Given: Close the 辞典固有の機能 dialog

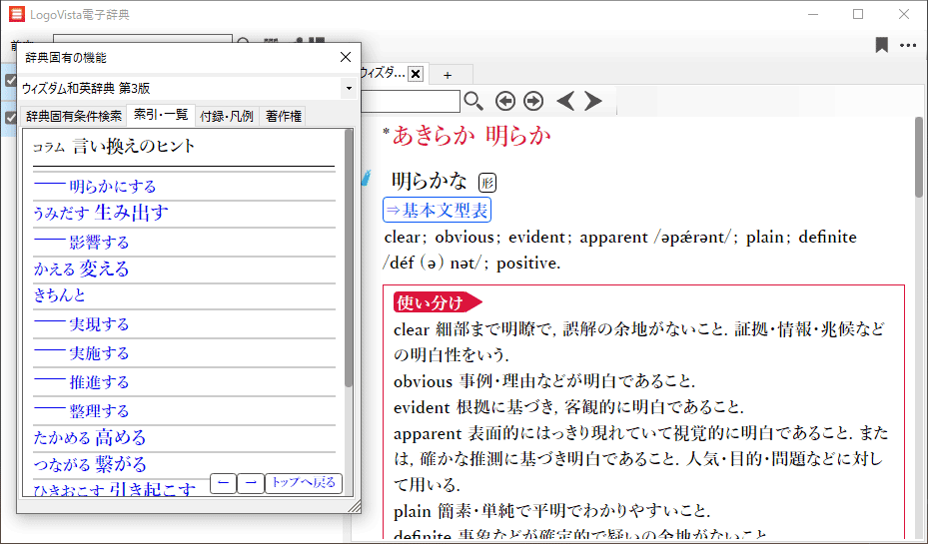Looking at the screenshot, I should click(x=346, y=57).
